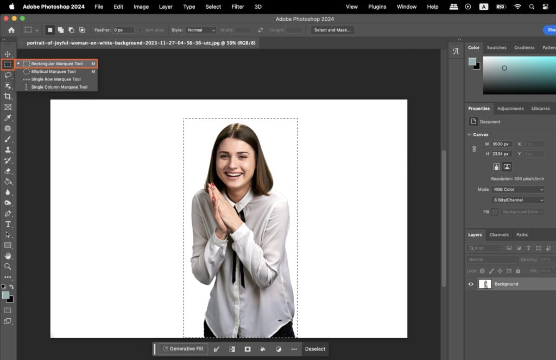This screenshot has width=556, height=360.
Task: Click the Generative Fill button
Action: (184, 349)
